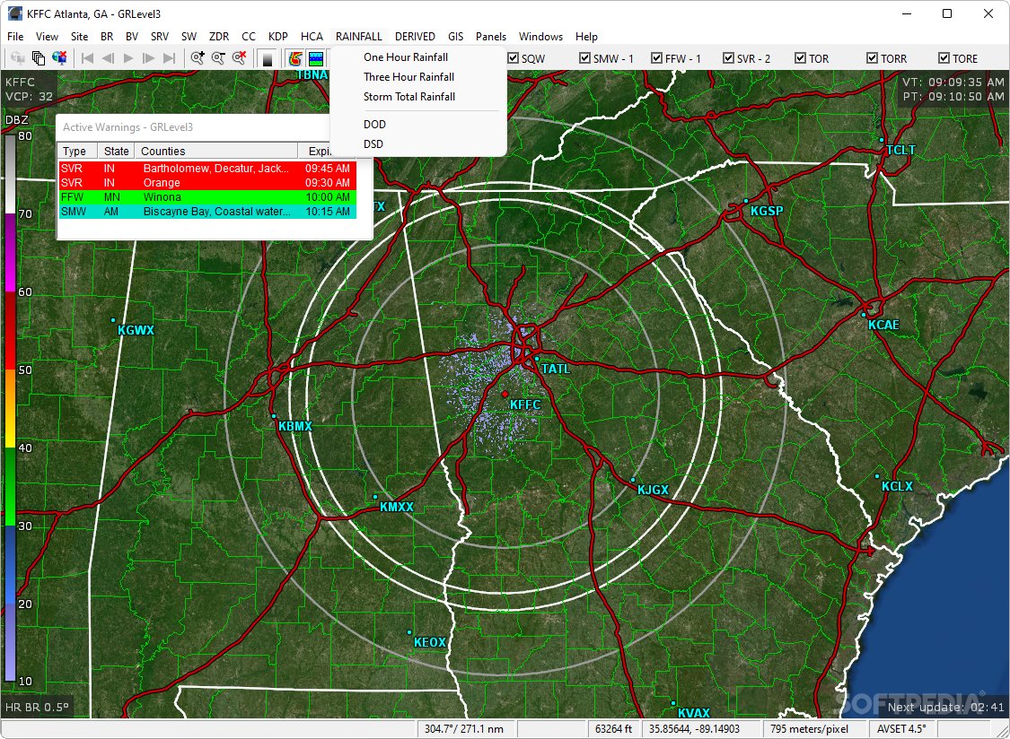This screenshot has height=739, width=1010.
Task: Click the reset zoom magnifier icon
Action: [239, 58]
